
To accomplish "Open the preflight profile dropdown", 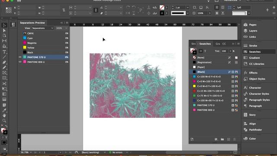I will coord(105,152).
